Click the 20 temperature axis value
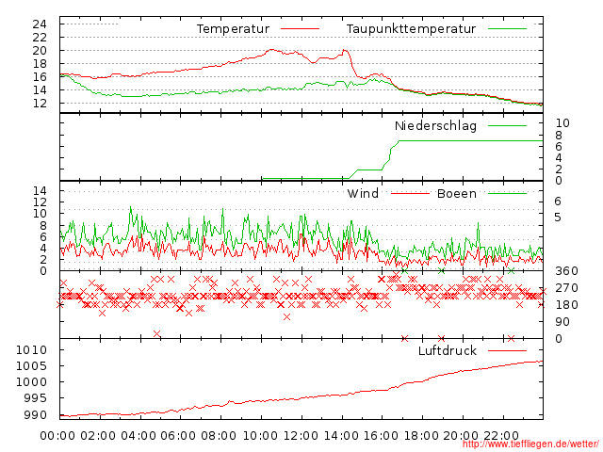 [x=40, y=50]
